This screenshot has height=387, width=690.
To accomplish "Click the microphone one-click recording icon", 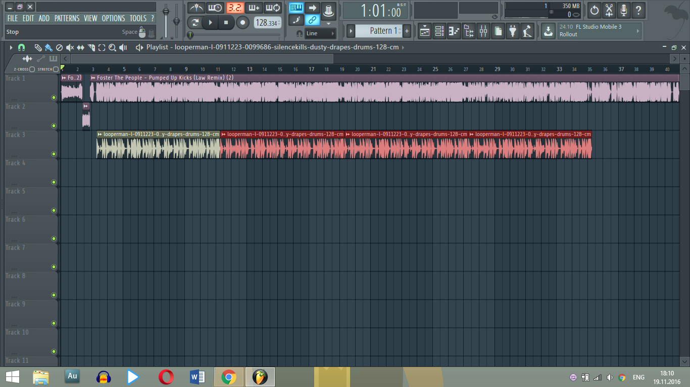I will coord(624,10).
